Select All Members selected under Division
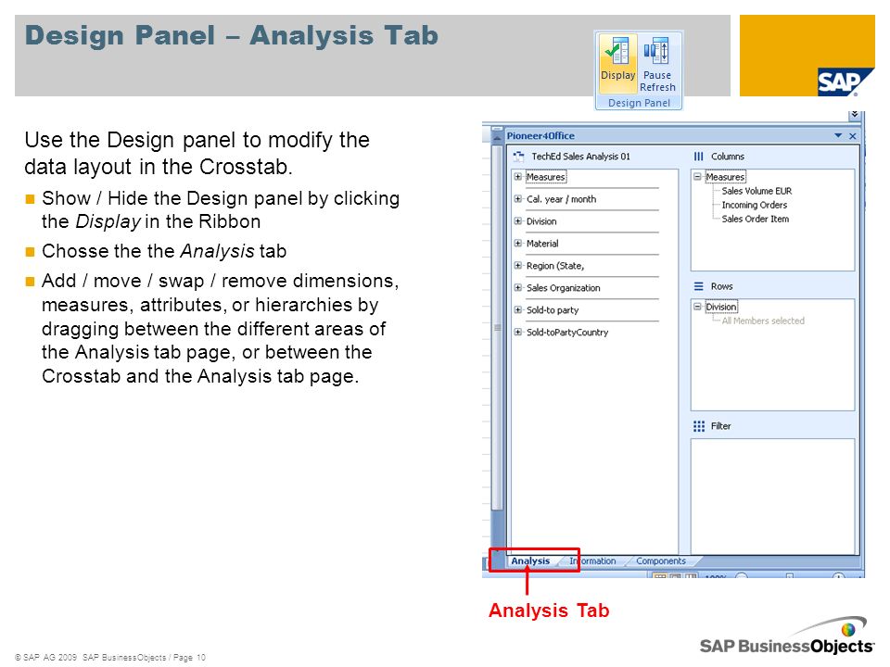The width and height of the screenshot is (890, 667). [763, 321]
